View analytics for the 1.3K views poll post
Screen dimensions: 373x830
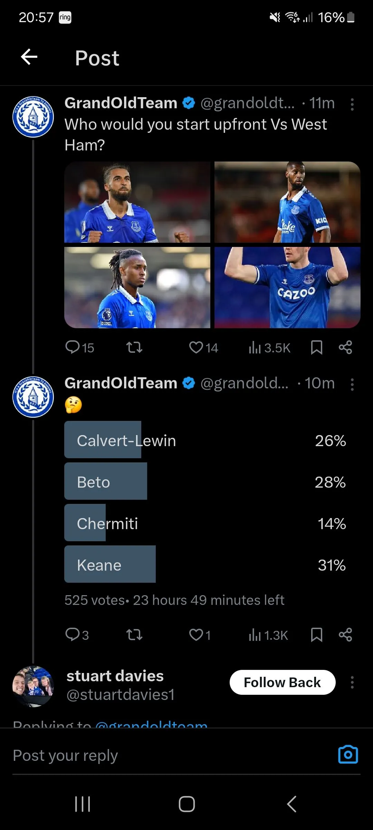click(x=268, y=635)
